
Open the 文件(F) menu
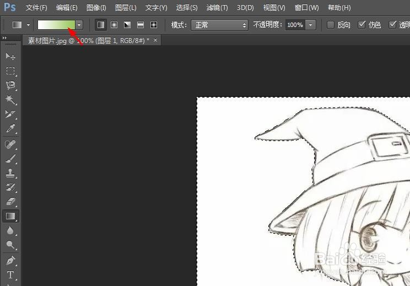(x=36, y=8)
